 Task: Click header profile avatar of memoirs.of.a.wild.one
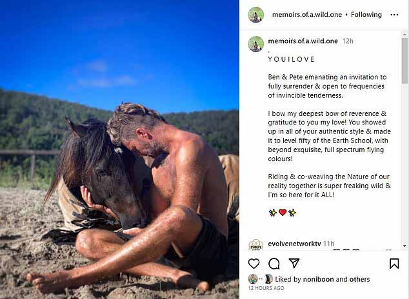tap(256, 15)
